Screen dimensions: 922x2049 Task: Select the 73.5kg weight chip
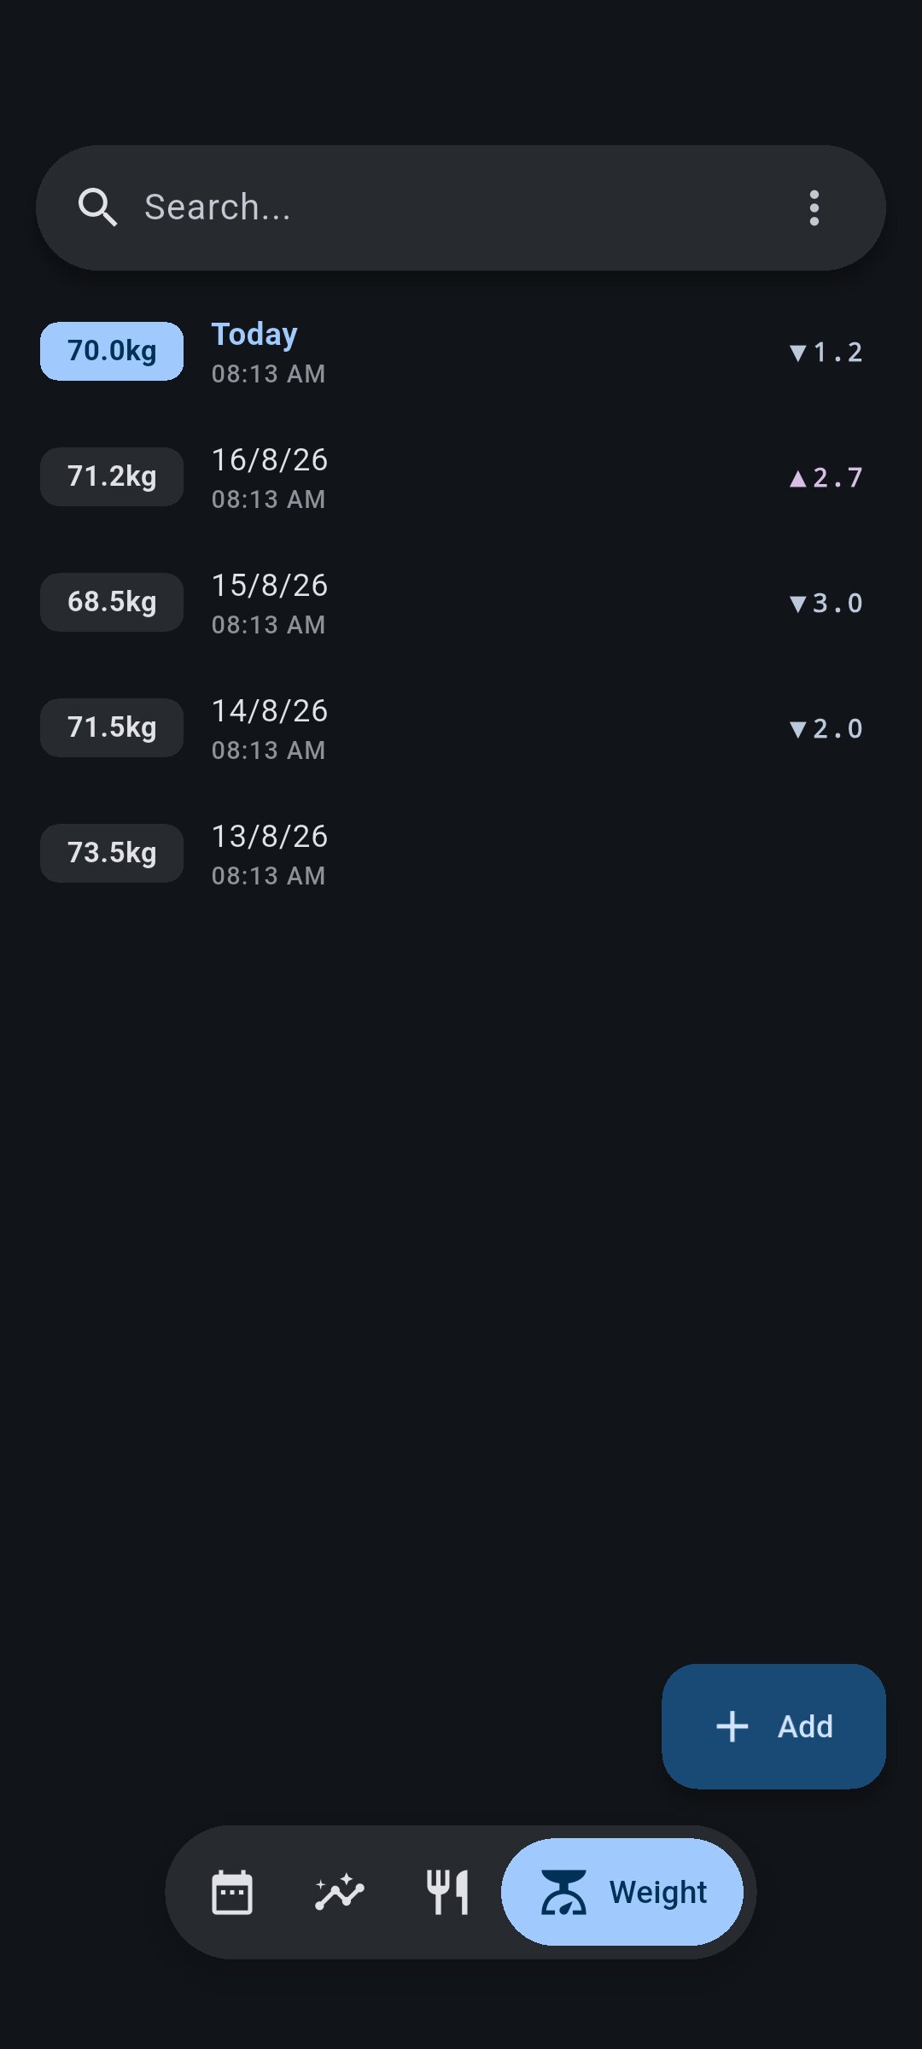(x=112, y=853)
